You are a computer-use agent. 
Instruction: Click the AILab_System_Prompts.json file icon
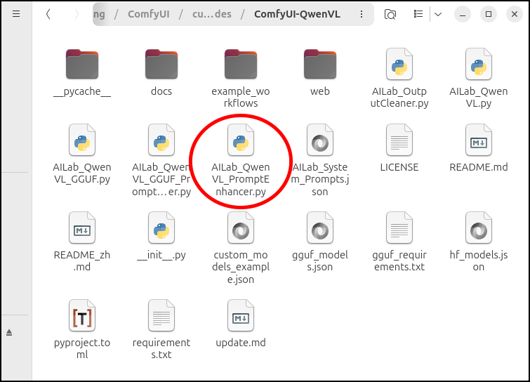(320, 143)
